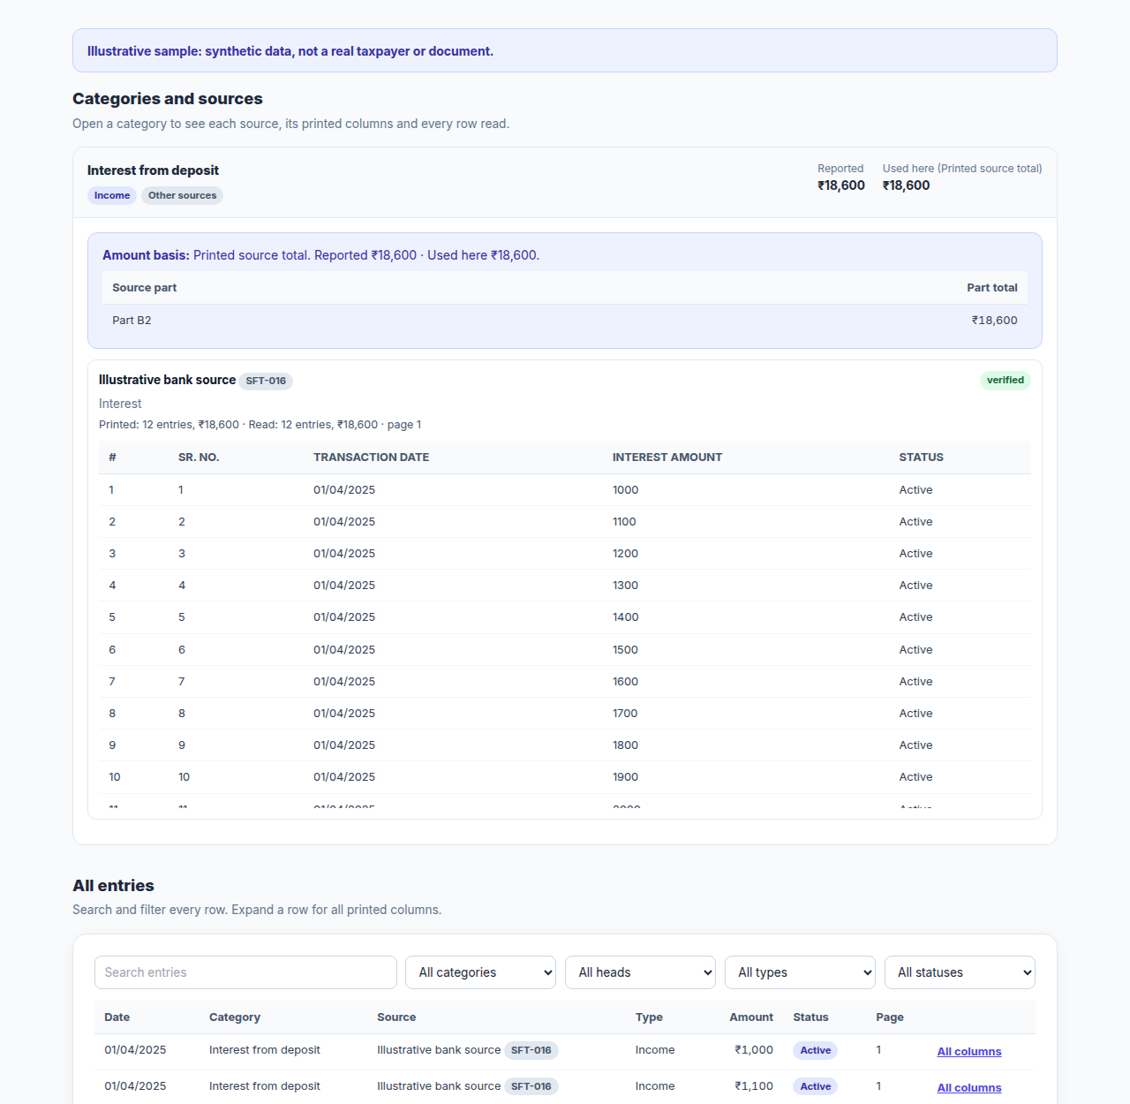Click the Income tag under Interest from deposit
Screen dimensions: 1130x1104
(x=112, y=195)
